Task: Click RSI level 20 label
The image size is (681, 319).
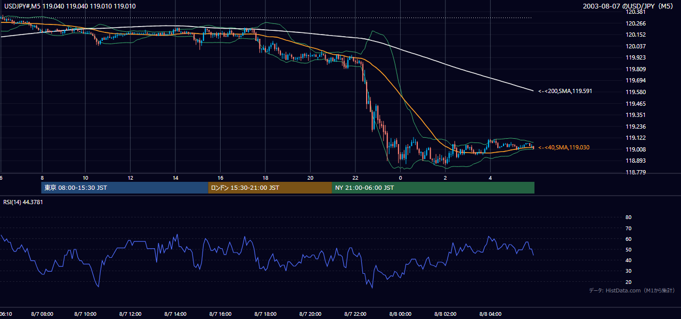Action: pyautogui.click(x=628, y=282)
